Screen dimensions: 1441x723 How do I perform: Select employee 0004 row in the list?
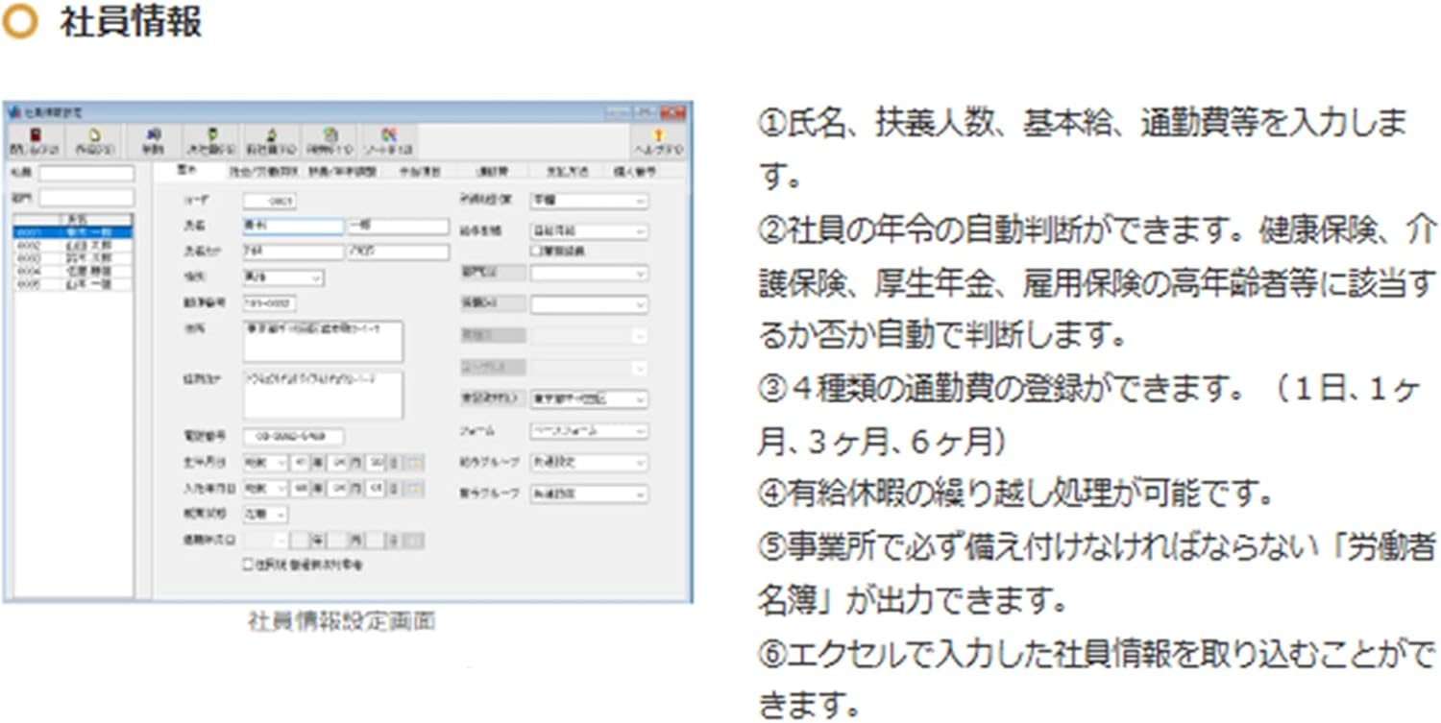tap(73, 272)
